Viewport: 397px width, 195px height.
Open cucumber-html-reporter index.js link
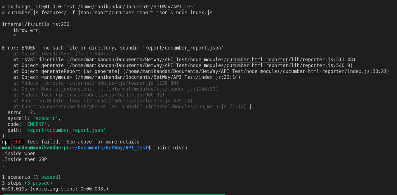pyautogui.click(x=314, y=71)
